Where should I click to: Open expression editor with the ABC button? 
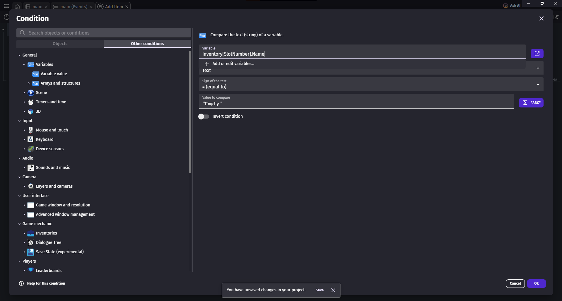pos(531,103)
